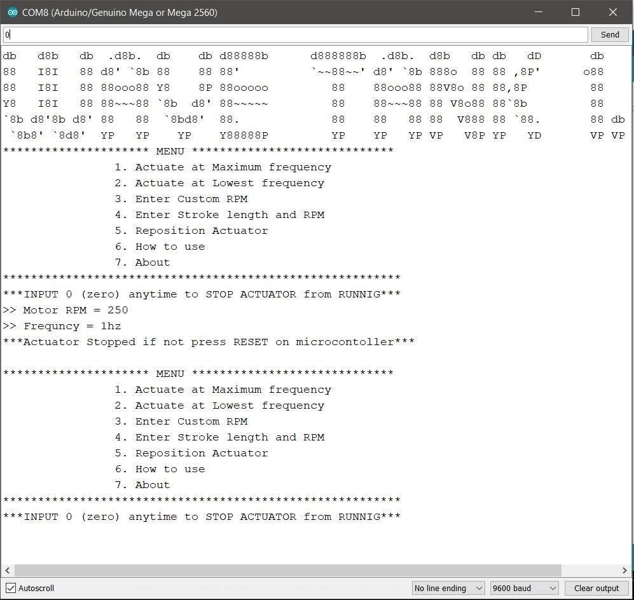Screen dimensions: 634x600
Task: Click the serial input text field
Action: point(295,35)
